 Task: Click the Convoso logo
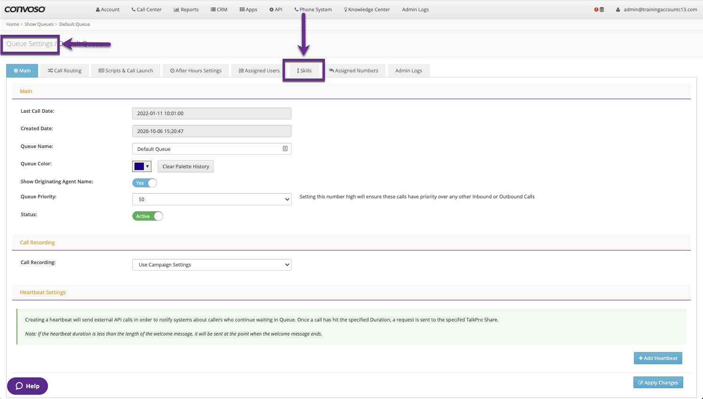[x=25, y=9]
